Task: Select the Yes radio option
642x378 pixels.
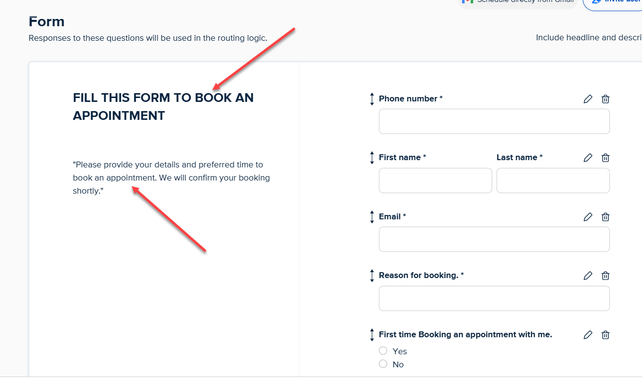Action: coord(383,351)
